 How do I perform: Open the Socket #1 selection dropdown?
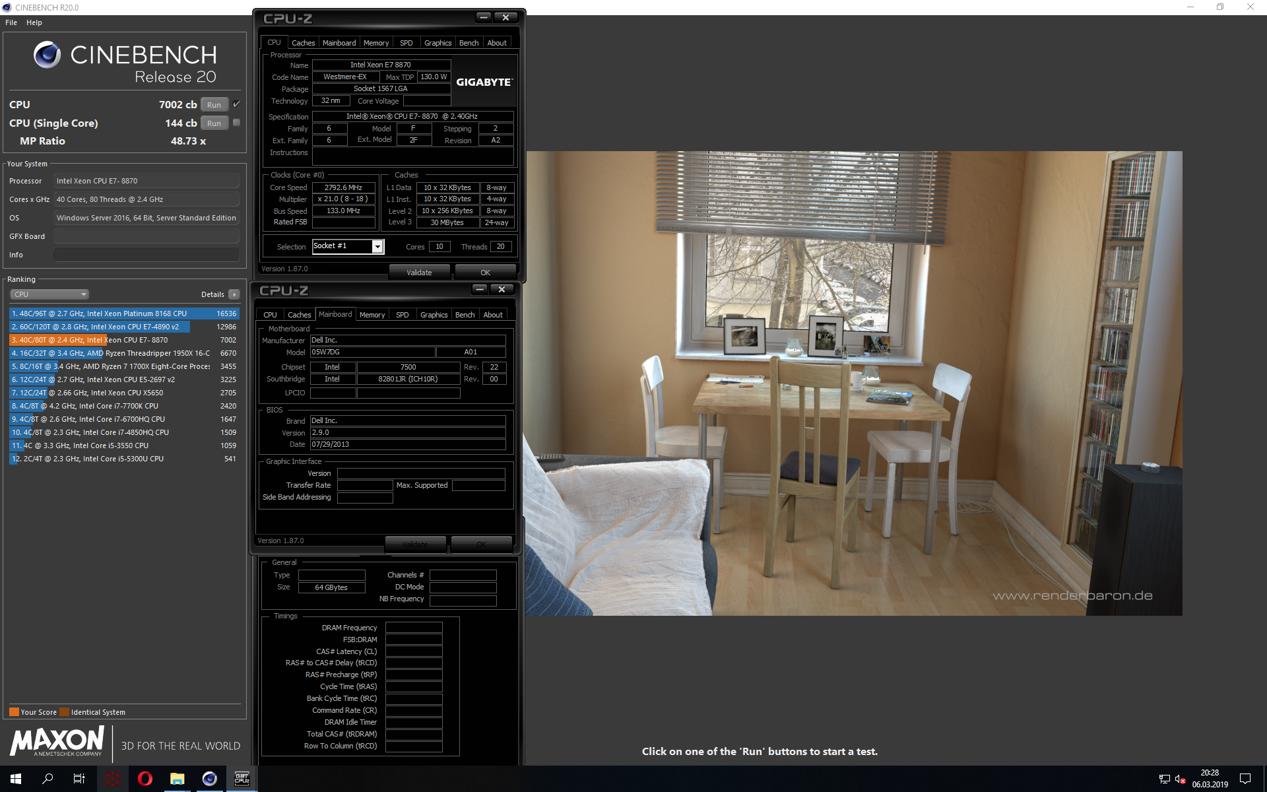tap(377, 246)
